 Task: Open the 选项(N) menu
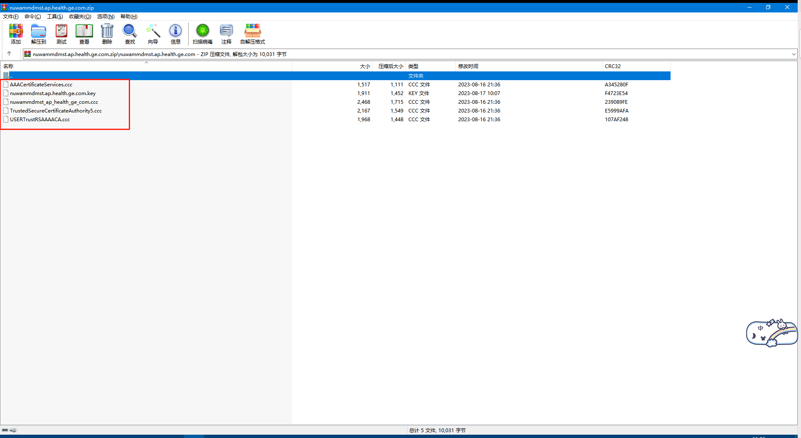click(x=106, y=16)
